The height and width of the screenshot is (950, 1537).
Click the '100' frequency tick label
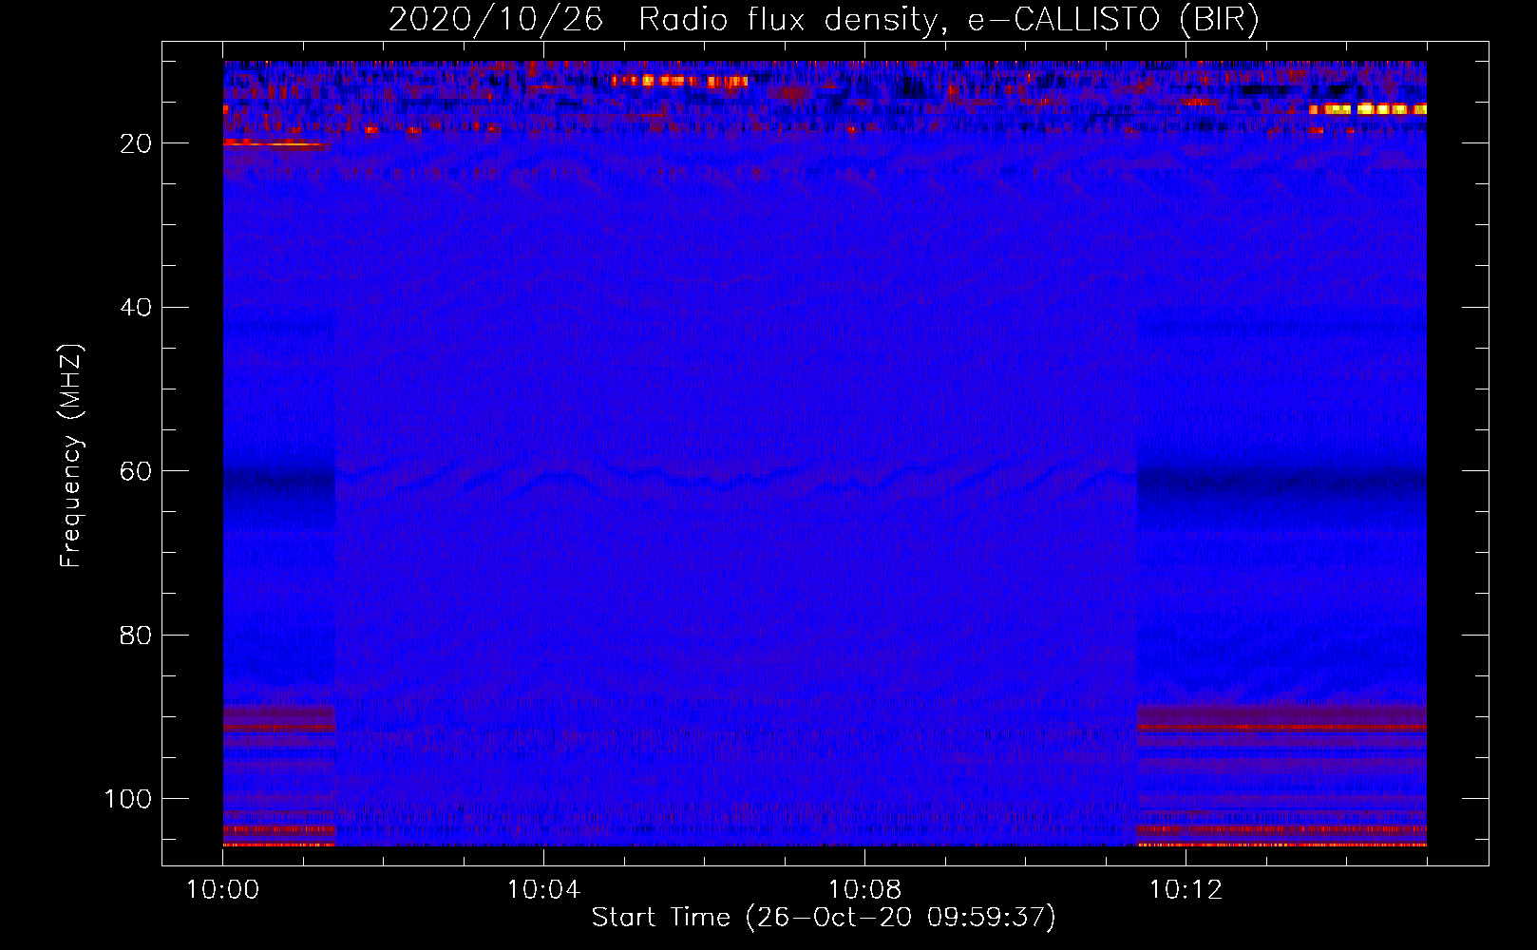tap(128, 799)
